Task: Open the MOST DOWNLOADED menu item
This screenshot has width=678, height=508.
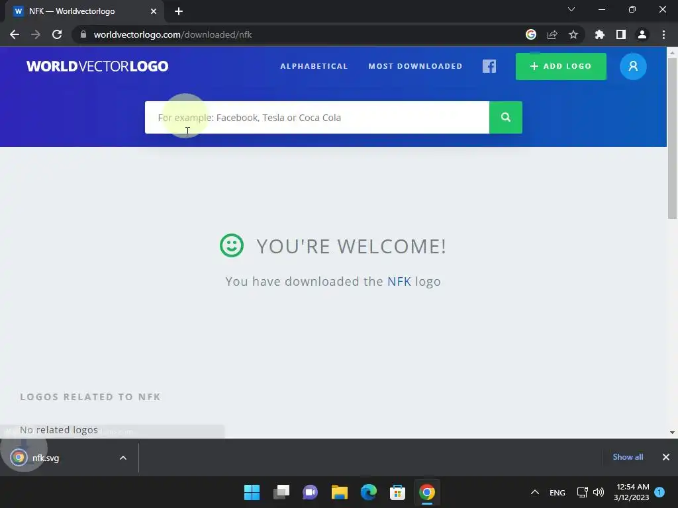Action: [415, 66]
